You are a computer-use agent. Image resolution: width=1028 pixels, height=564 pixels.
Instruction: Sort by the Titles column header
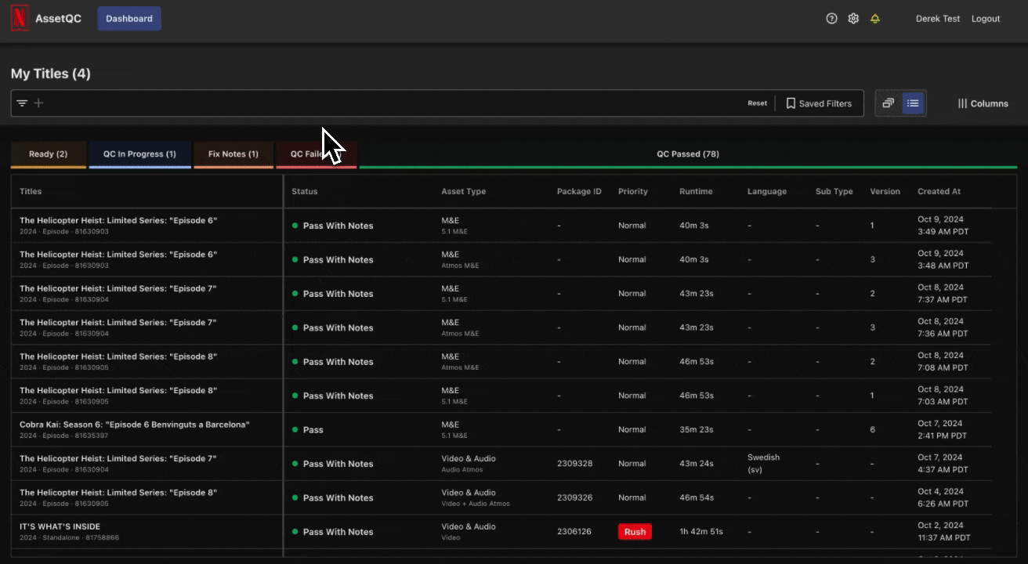pos(31,191)
